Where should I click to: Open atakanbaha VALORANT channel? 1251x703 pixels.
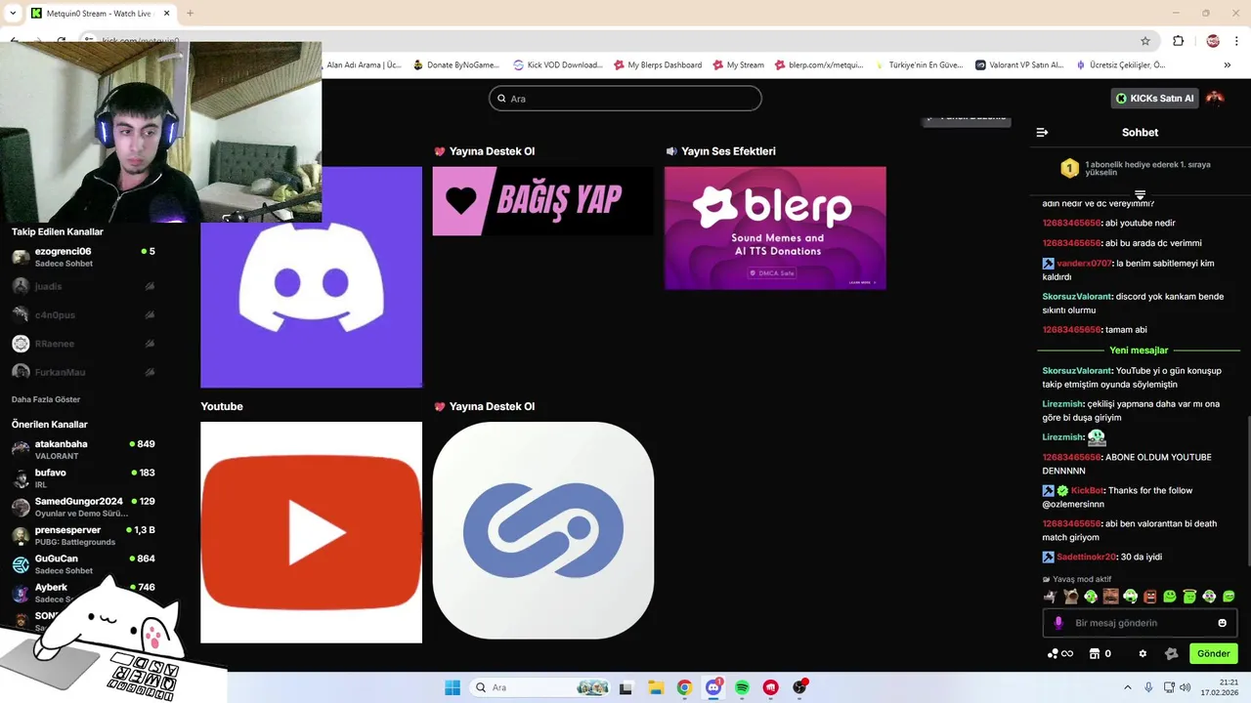(83, 449)
